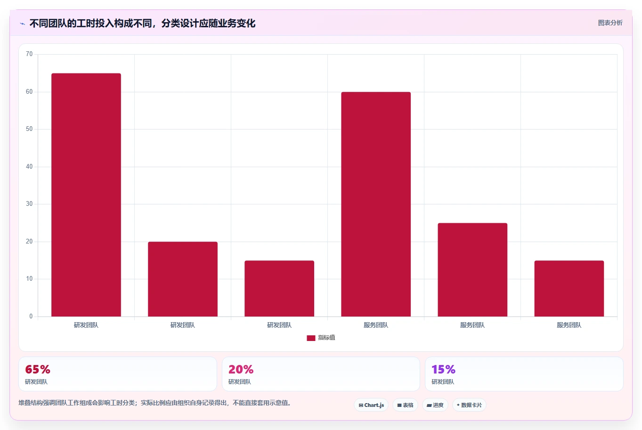Click the 服务团队 bar reaching 60

coord(376,204)
